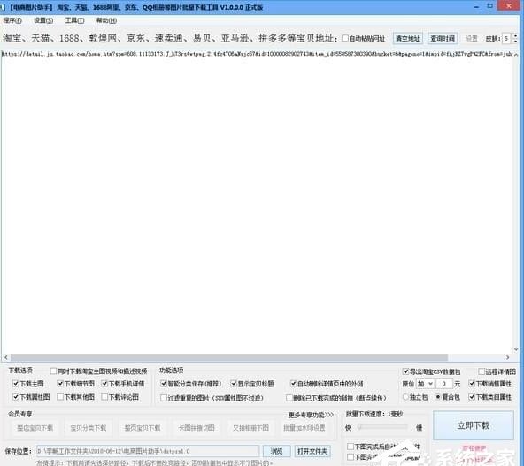524x466 pixels.
Task: Click the 原价 amount field showing 0
Action: click(x=444, y=384)
